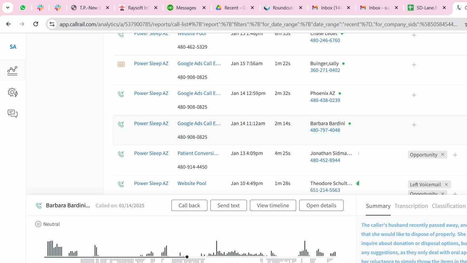Viewport: 467px width, 263px height.
Task: Click the Send text button
Action: 228,205
